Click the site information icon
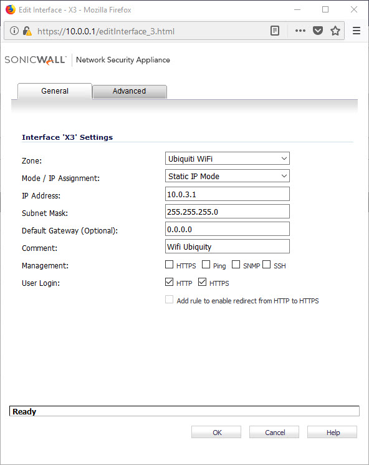369x465 pixels. coord(14,31)
